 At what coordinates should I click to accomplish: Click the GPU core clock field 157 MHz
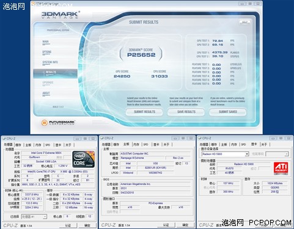tap(228, 183)
